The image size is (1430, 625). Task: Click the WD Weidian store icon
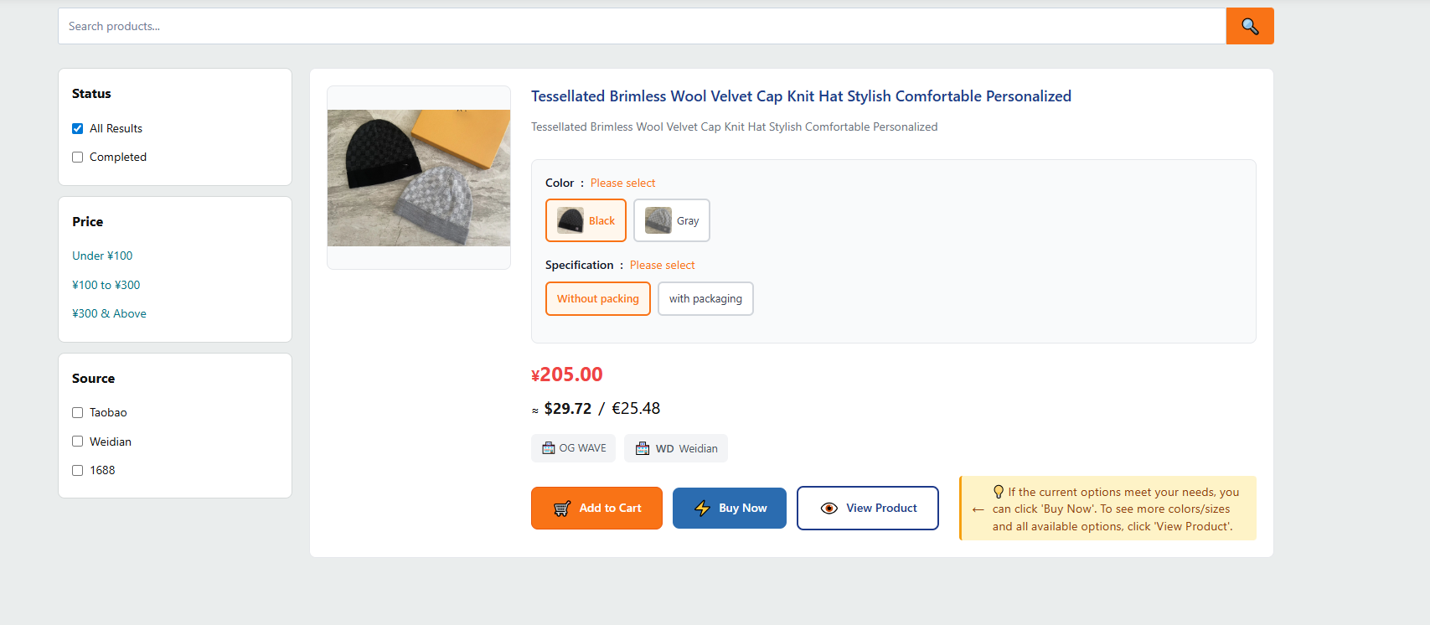coord(643,448)
